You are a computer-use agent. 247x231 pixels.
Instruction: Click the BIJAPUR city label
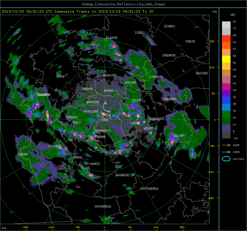point(111,38)
